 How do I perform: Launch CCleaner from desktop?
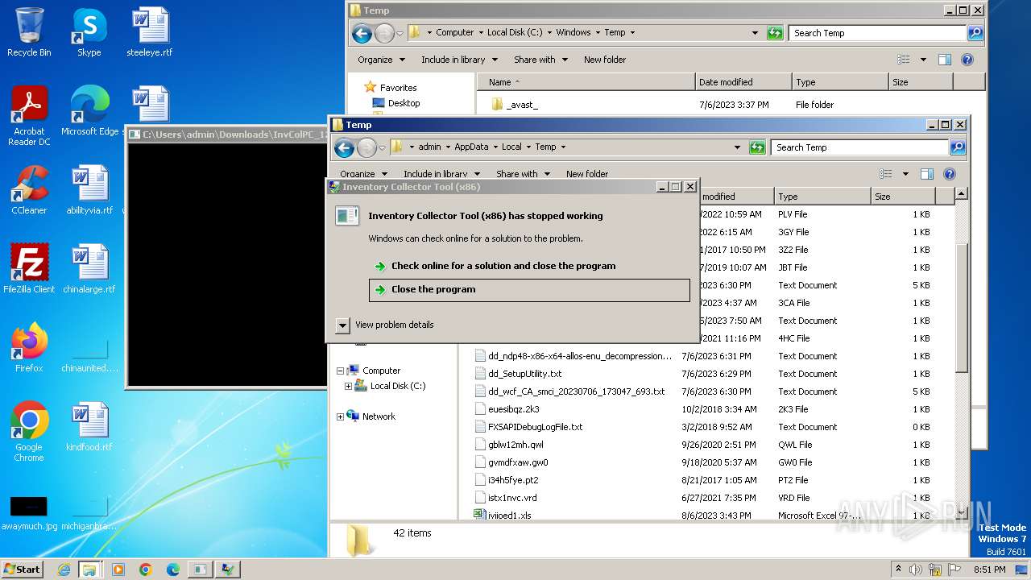click(29, 190)
